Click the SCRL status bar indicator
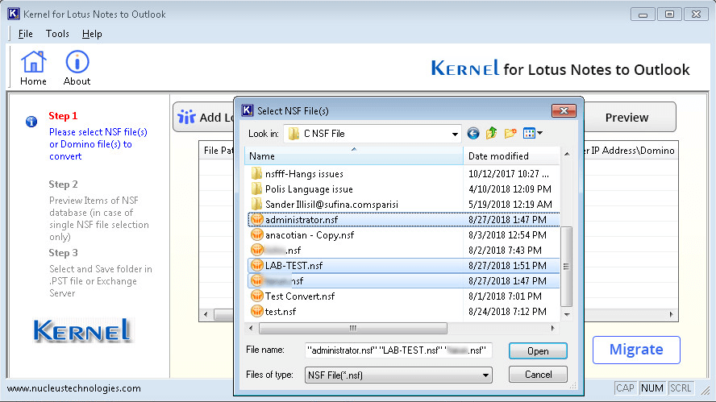716x402 pixels. [x=681, y=388]
